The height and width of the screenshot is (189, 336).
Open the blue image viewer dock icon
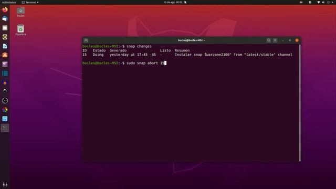tap(5, 119)
